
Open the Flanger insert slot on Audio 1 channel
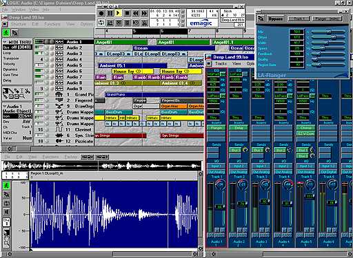click(x=216, y=128)
